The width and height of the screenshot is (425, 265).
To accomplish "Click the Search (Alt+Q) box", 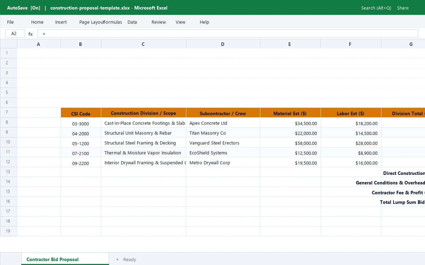I will coord(376,8).
